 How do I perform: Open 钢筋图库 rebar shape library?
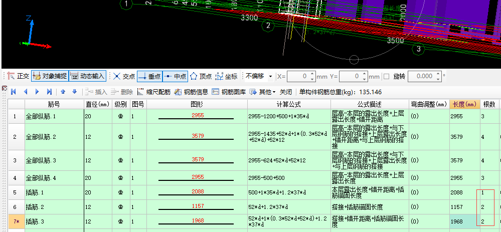[x=229, y=92]
